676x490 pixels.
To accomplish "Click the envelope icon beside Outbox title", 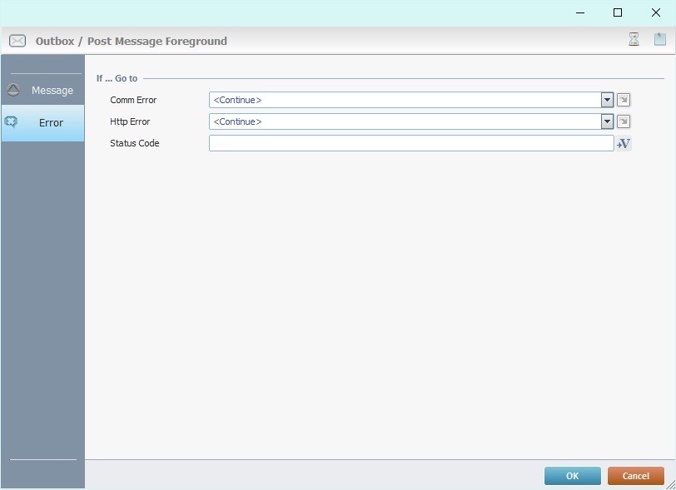I will (x=17, y=41).
